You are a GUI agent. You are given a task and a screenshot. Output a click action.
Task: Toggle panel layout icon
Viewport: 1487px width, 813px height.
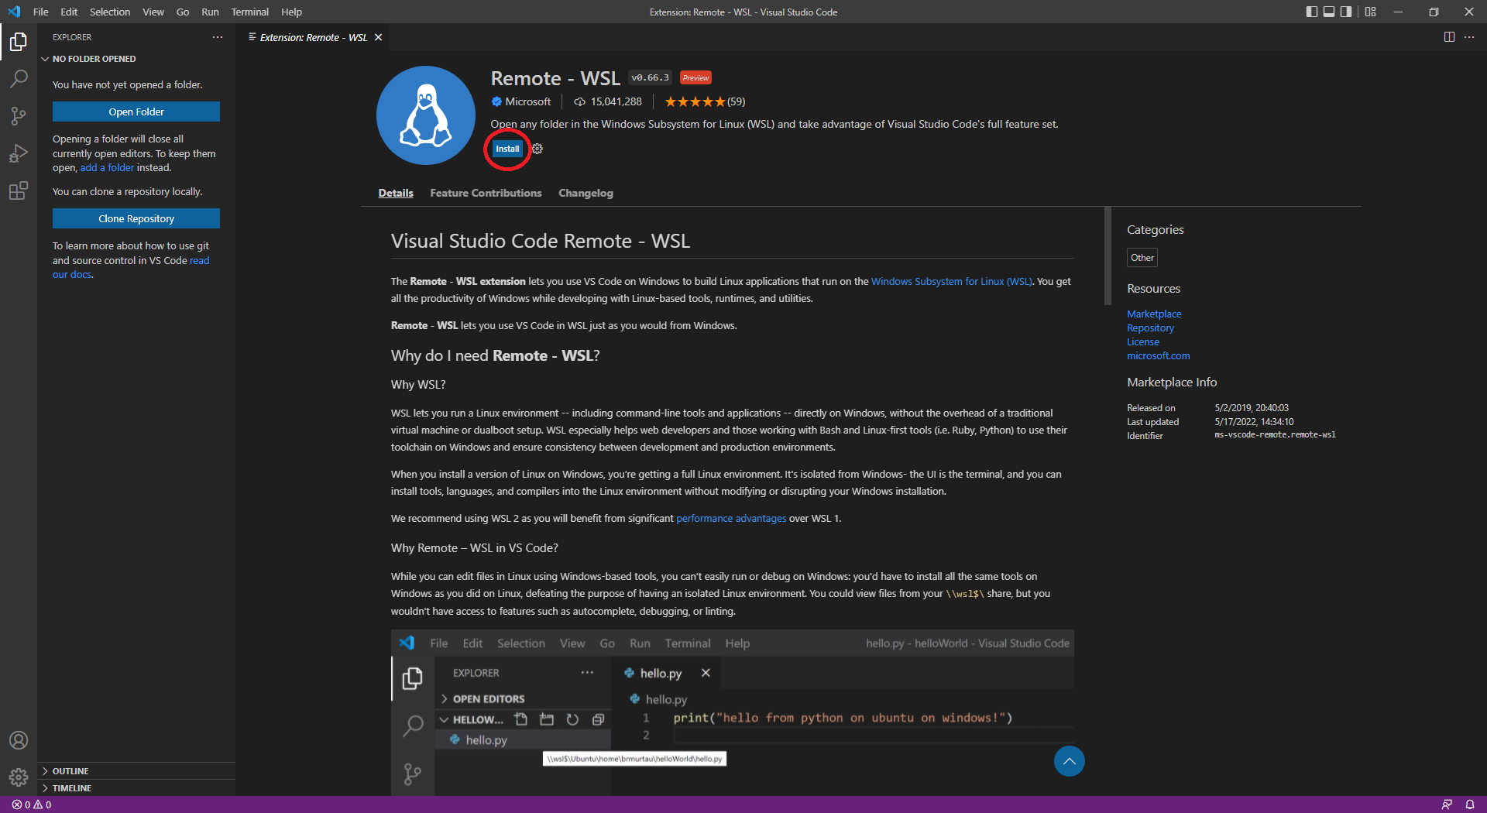[1329, 12]
